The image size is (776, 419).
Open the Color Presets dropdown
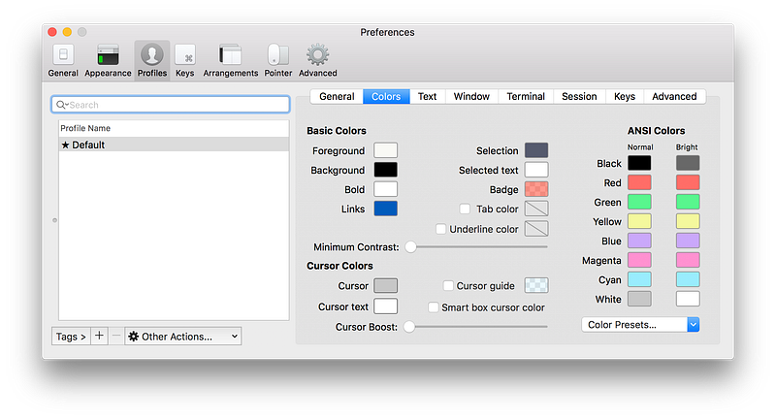[x=640, y=325]
